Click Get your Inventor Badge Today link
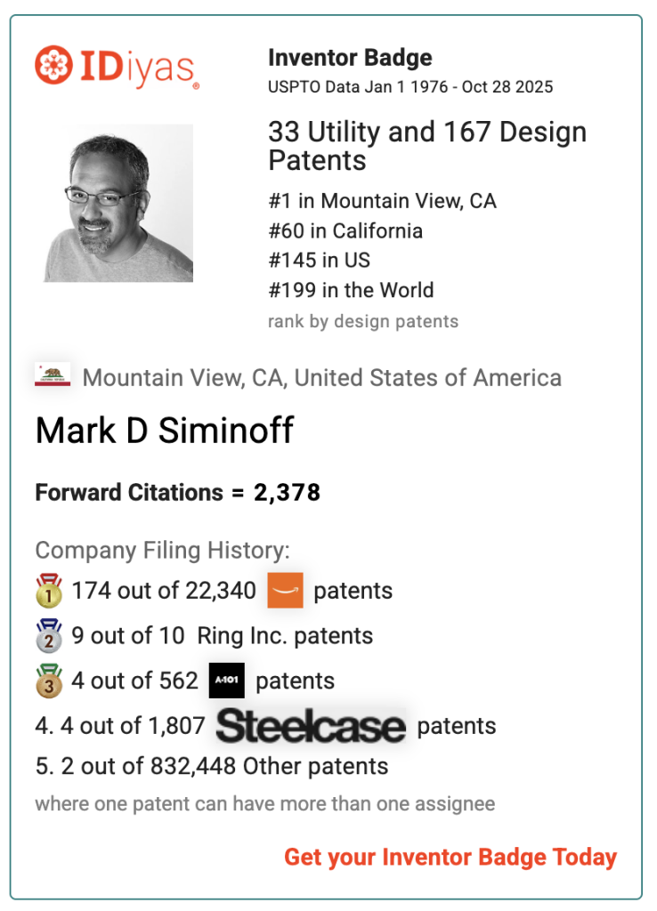 point(450,857)
